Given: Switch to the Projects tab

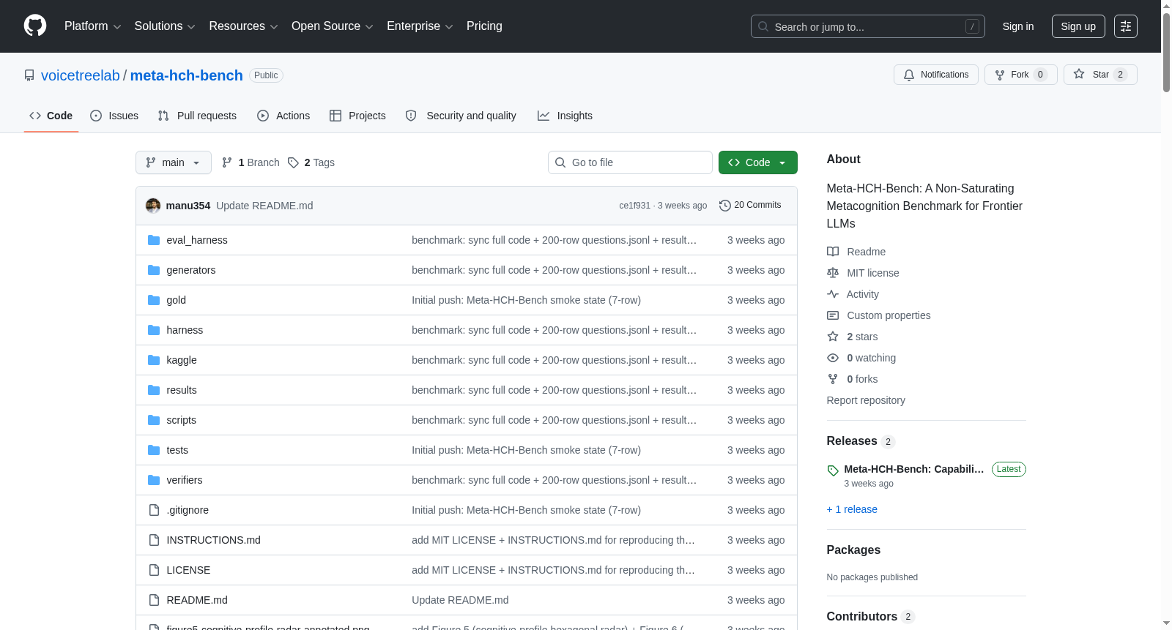Looking at the screenshot, I should (357, 116).
